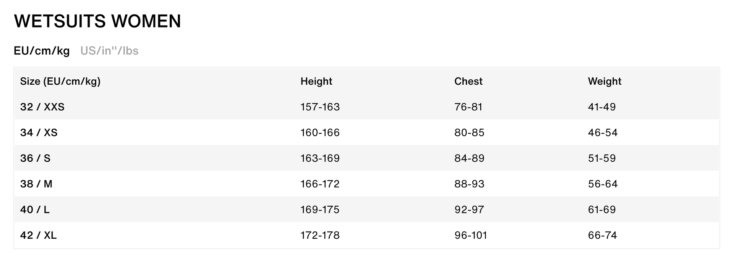731x267 pixels.
Task: Switch to the US/in''/lbs tab
Action: point(109,51)
